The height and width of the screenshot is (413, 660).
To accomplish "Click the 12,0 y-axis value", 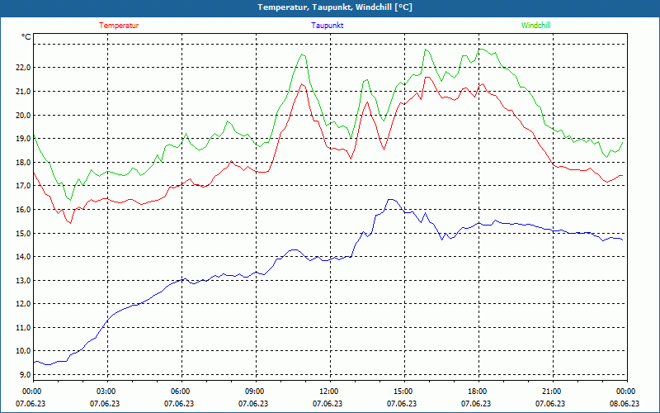I will [24, 303].
